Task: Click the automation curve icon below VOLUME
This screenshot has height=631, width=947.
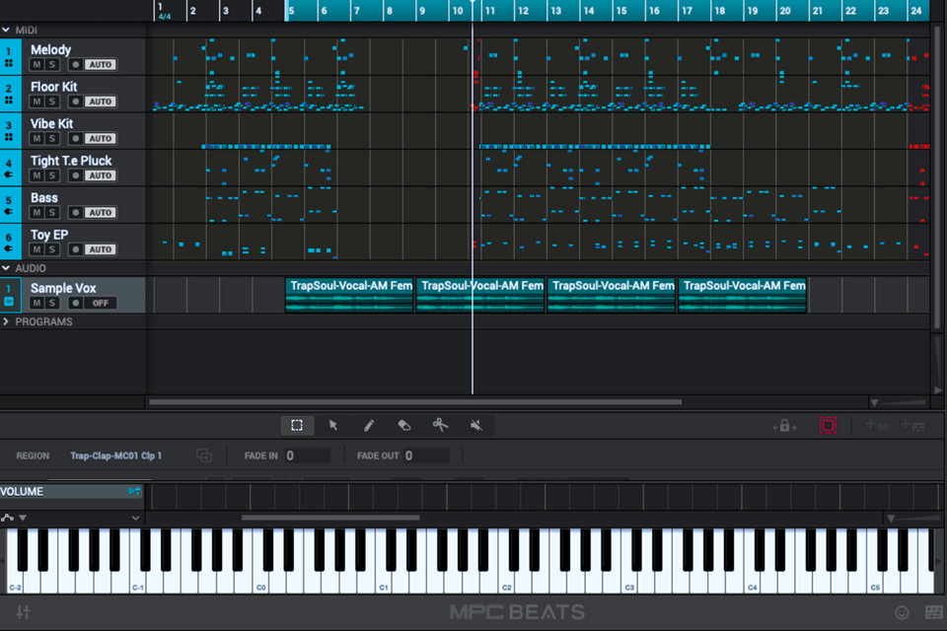Action: (x=7, y=518)
